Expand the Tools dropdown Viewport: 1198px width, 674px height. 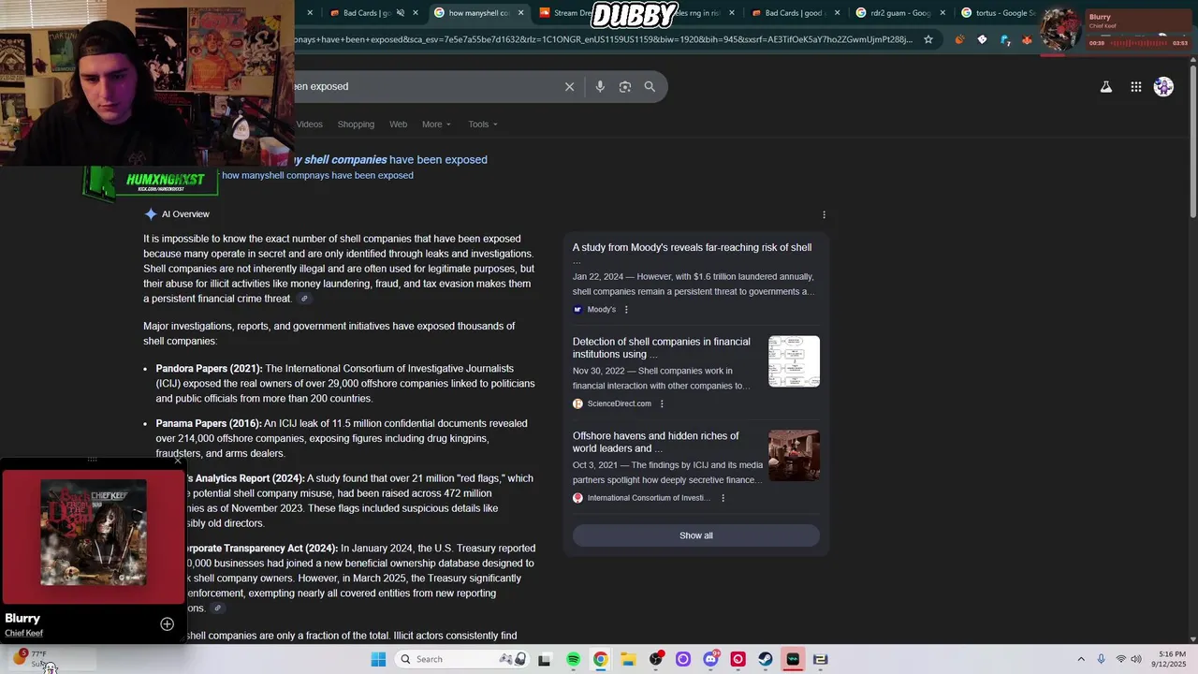click(x=483, y=125)
